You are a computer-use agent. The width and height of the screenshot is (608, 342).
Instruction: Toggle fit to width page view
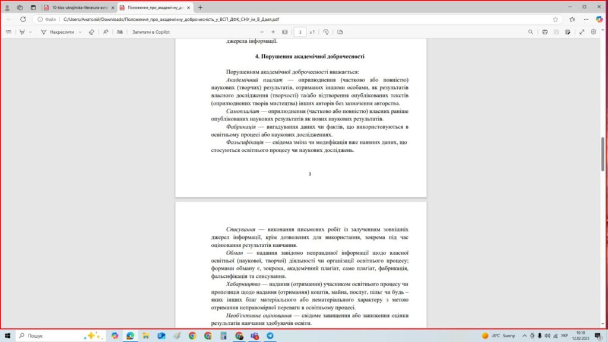[285, 31]
